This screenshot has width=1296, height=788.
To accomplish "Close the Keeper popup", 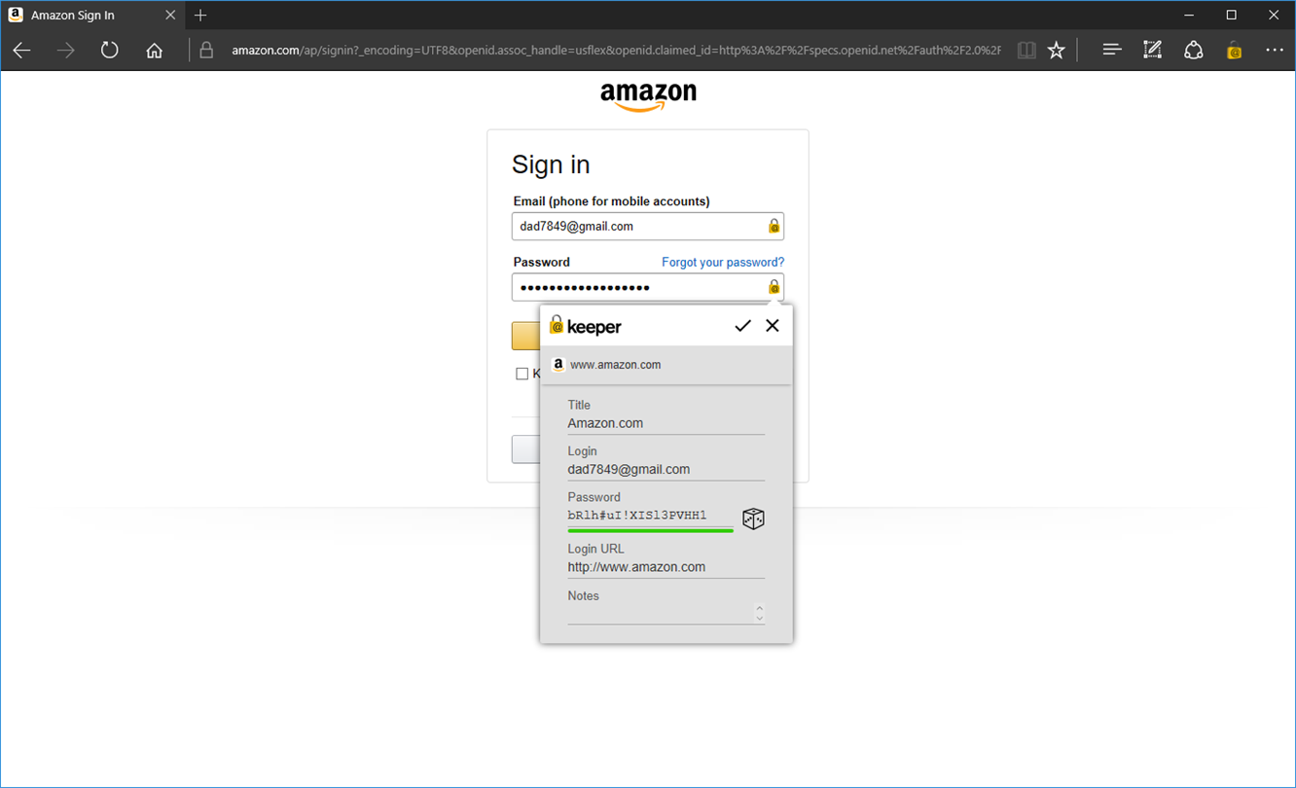I will (773, 326).
